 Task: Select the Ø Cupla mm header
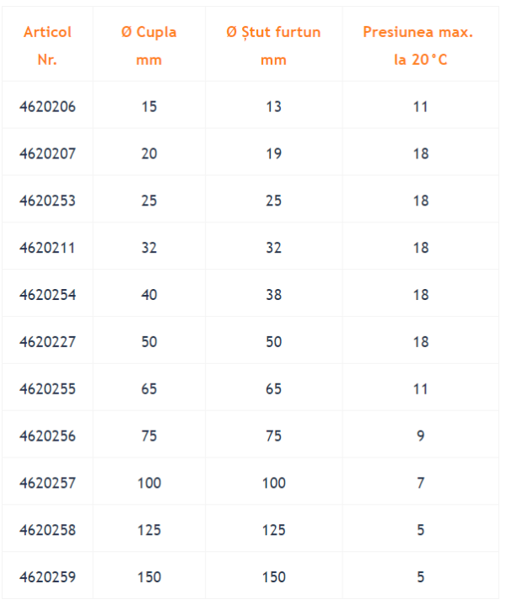(x=149, y=46)
